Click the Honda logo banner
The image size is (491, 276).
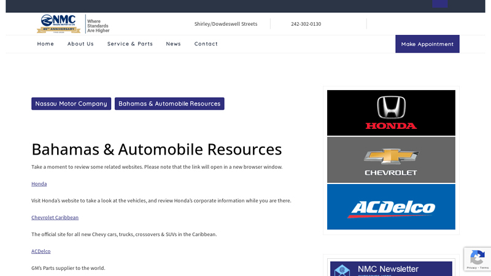[391, 113]
